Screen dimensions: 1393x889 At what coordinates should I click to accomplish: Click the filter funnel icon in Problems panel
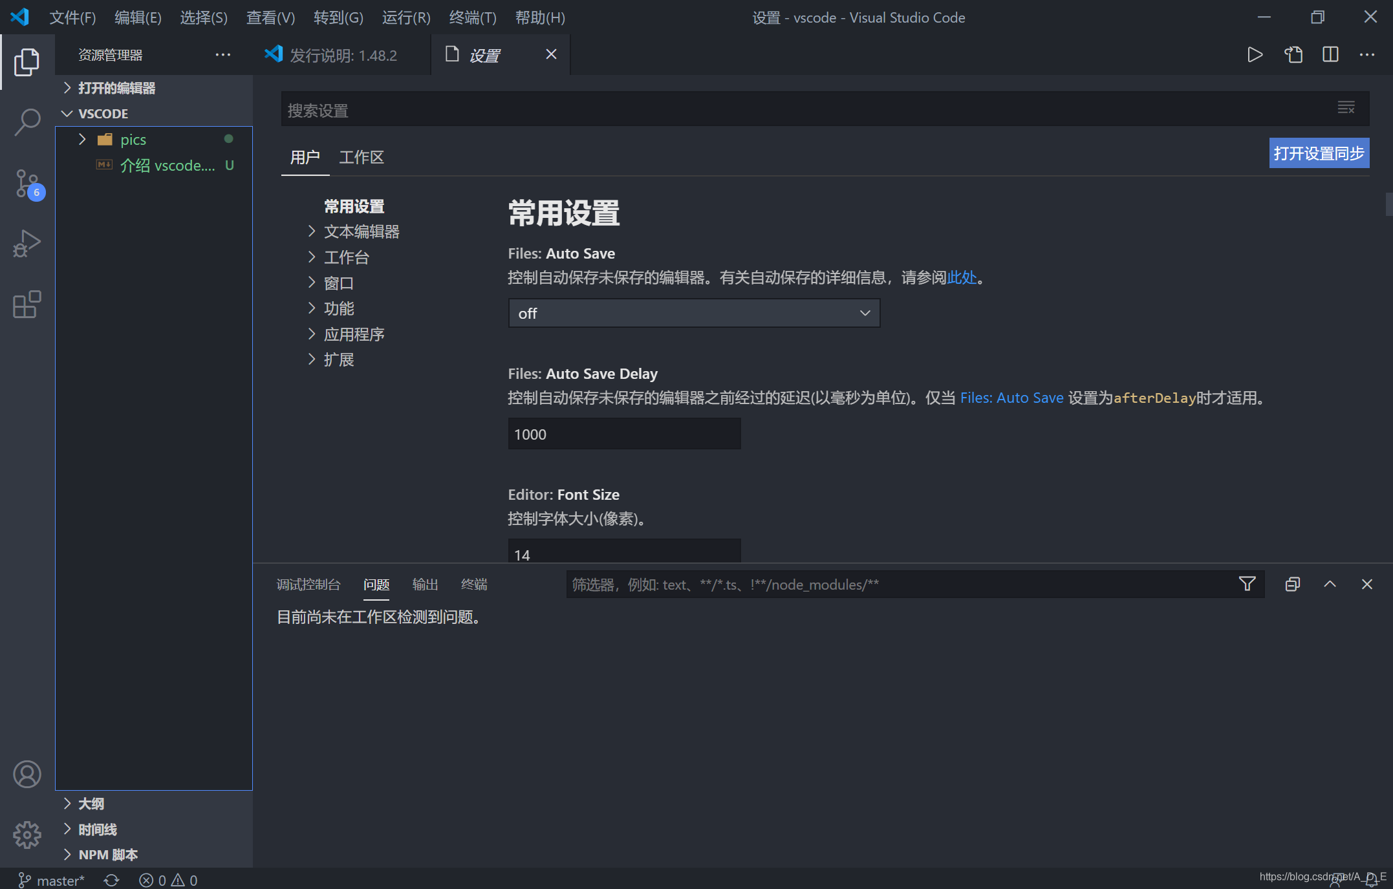click(x=1247, y=584)
